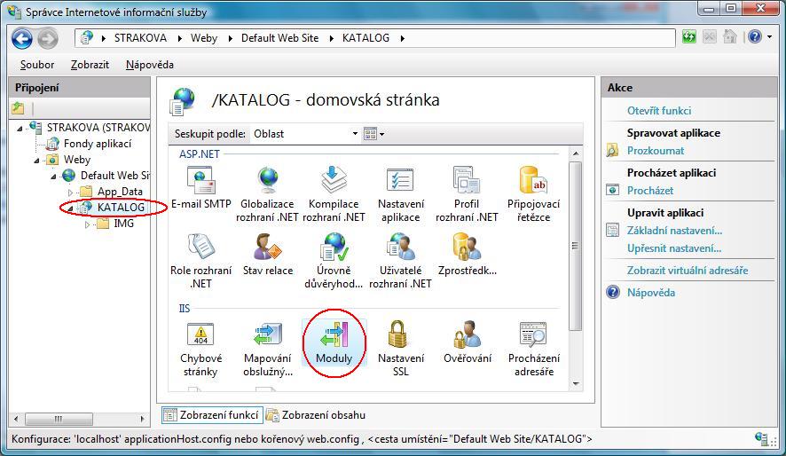Open the Soubor menu
786x456 pixels.
coord(37,65)
